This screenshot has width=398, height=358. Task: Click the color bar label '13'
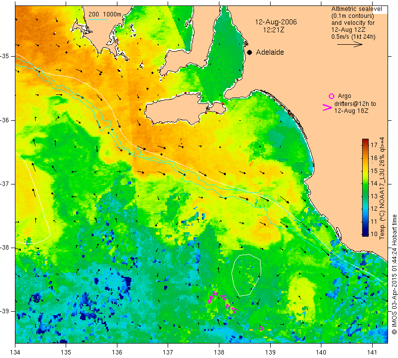point(374,196)
